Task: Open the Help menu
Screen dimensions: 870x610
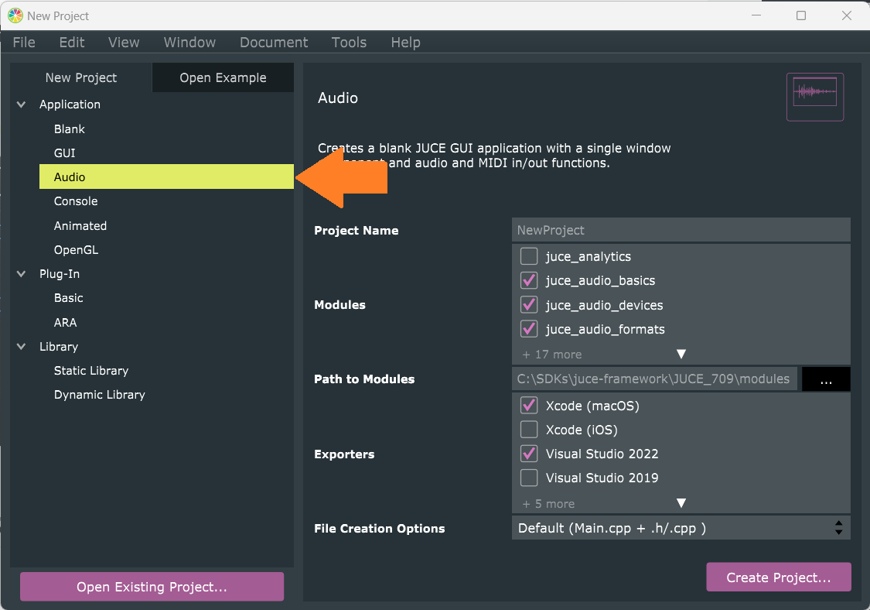Action: [405, 43]
